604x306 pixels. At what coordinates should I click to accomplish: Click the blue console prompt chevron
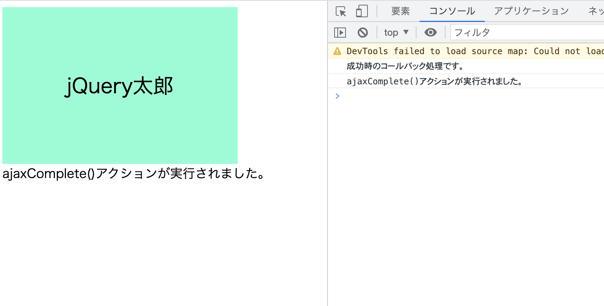point(337,96)
